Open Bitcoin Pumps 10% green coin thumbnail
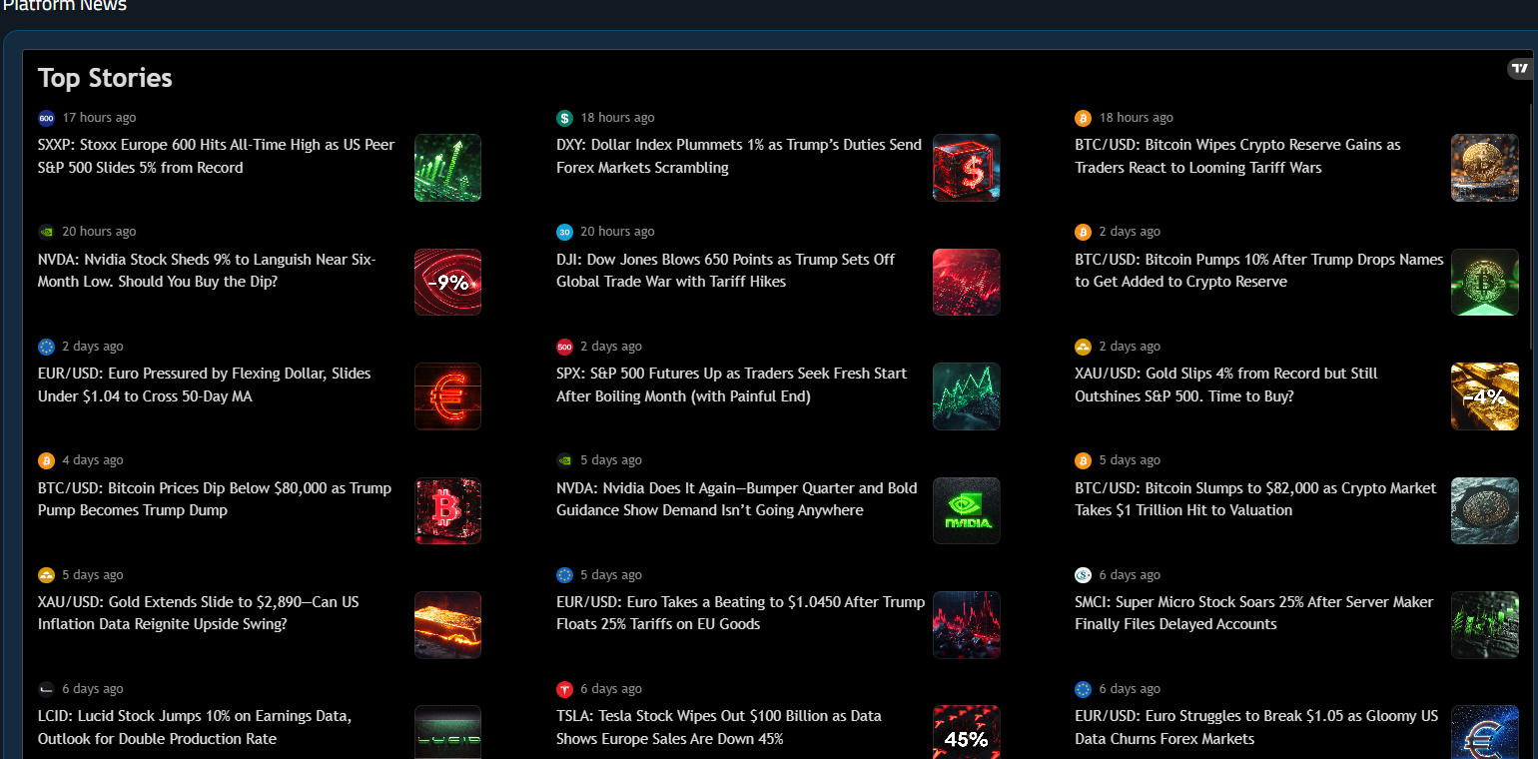 tap(1484, 282)
